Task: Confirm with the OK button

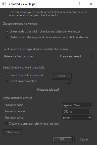Action: pyautogui.click(x=62, y=139)
